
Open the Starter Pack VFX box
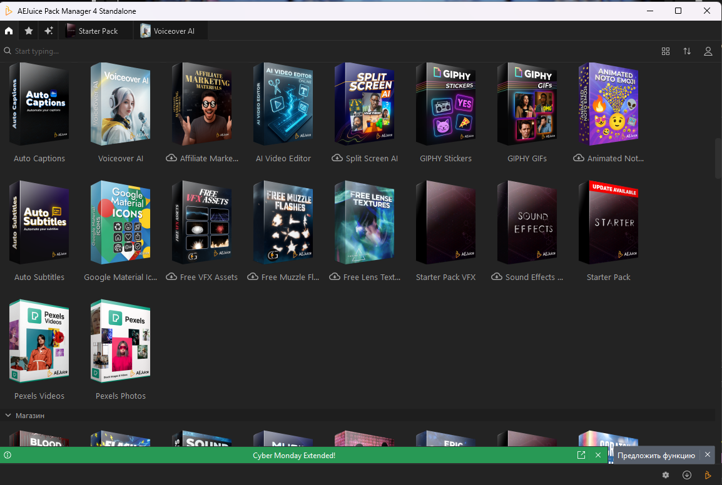445,222
